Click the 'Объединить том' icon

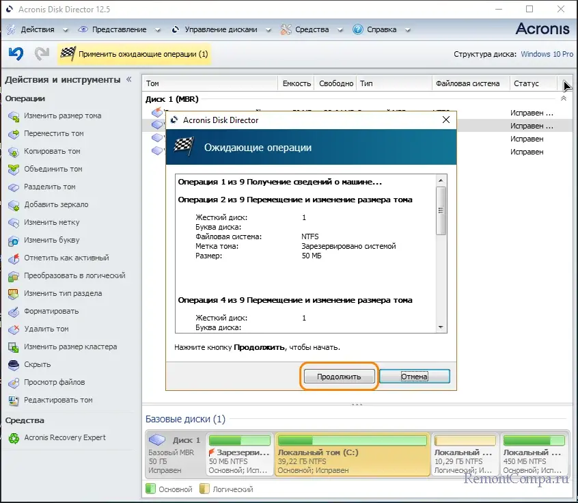14,169
